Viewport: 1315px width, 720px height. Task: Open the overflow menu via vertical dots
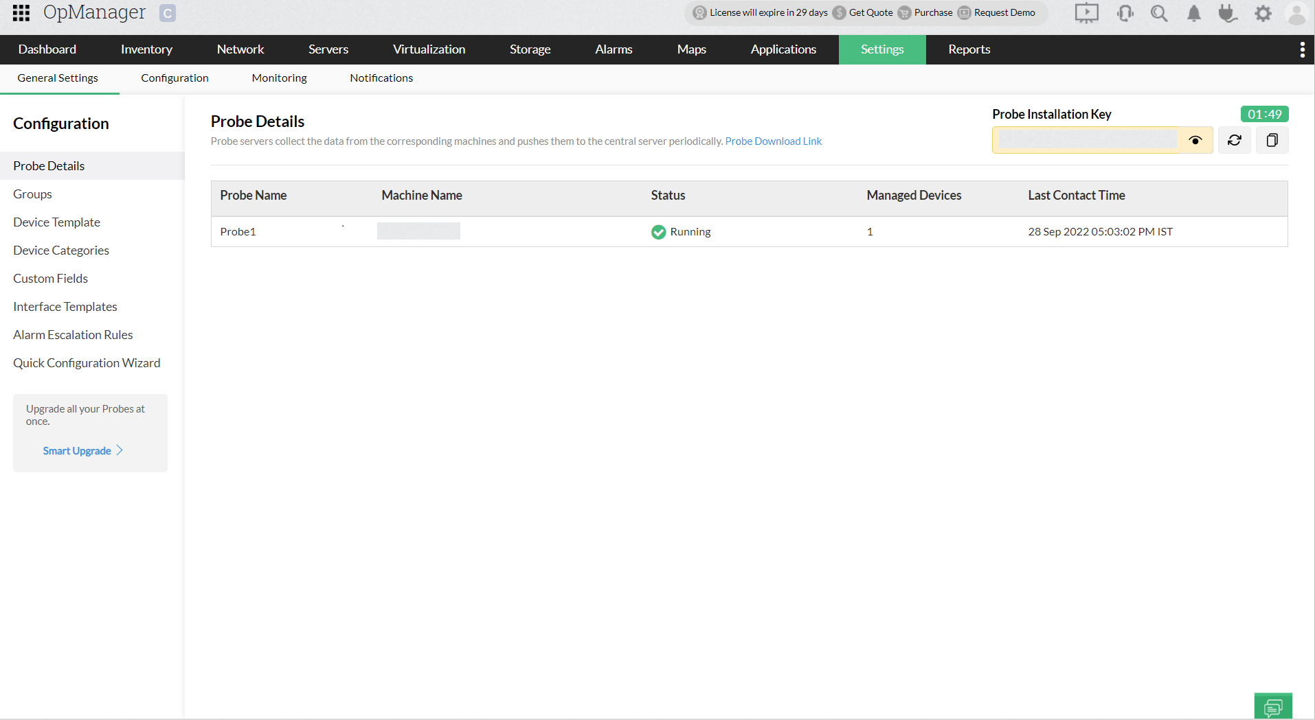(x=1303, y=49)
